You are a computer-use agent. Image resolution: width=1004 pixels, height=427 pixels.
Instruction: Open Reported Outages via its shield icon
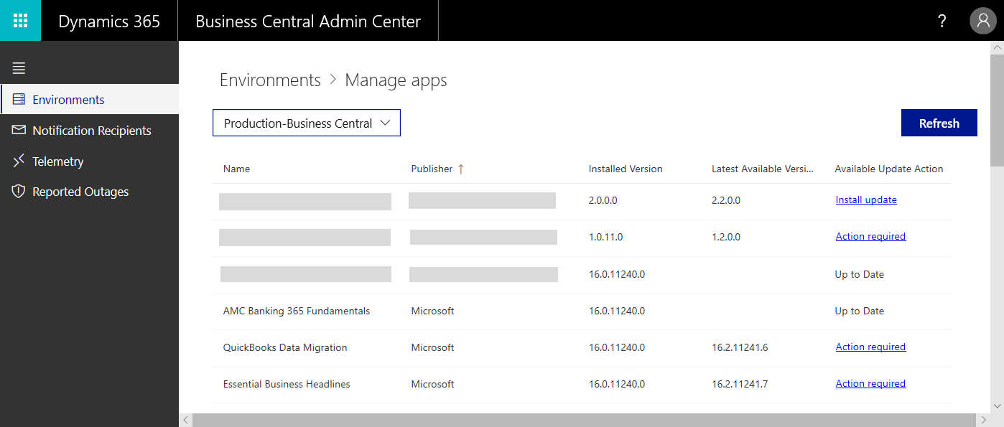pos(19,191)
